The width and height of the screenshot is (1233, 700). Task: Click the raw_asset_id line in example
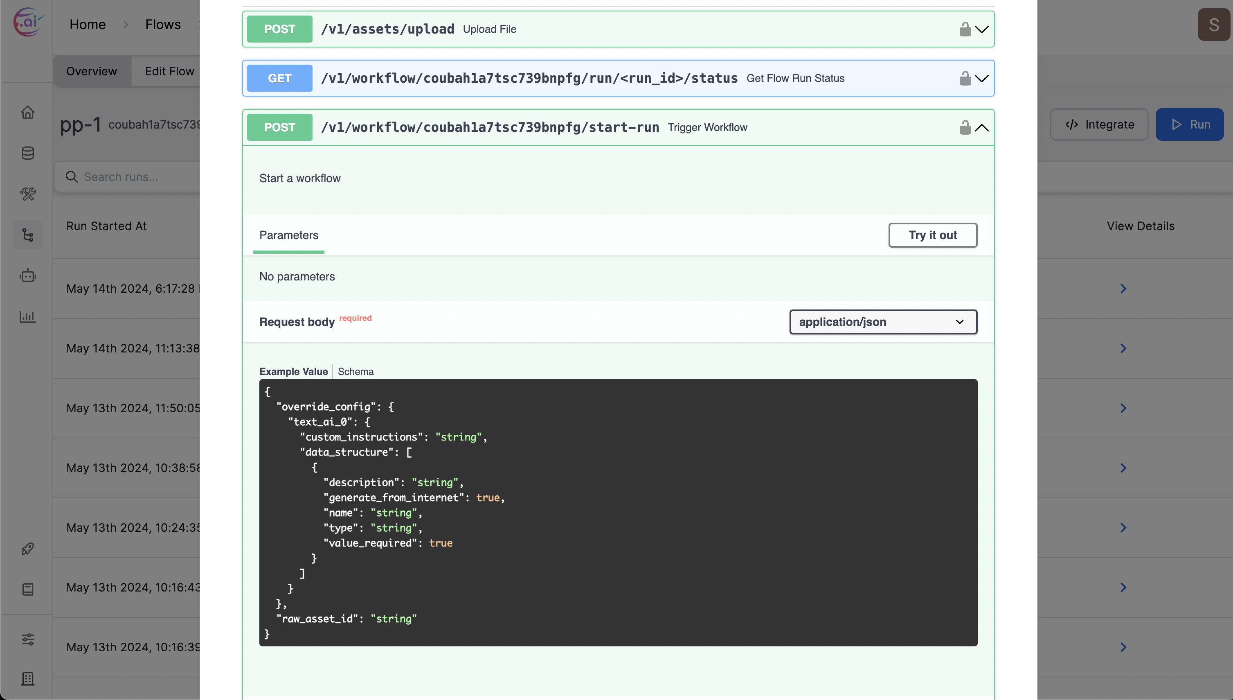346,619
